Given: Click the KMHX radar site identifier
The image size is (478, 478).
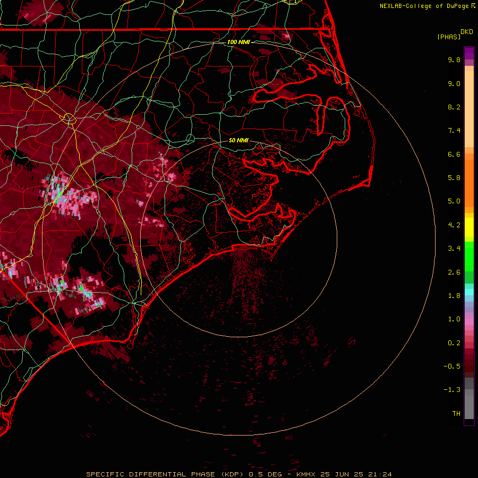Looking at the screenshot, I should coord(306,474).
